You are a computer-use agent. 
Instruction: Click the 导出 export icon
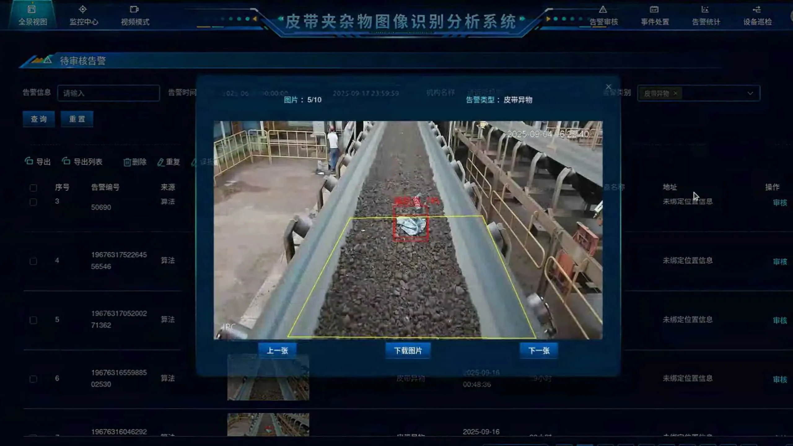(x=29, y=161)
